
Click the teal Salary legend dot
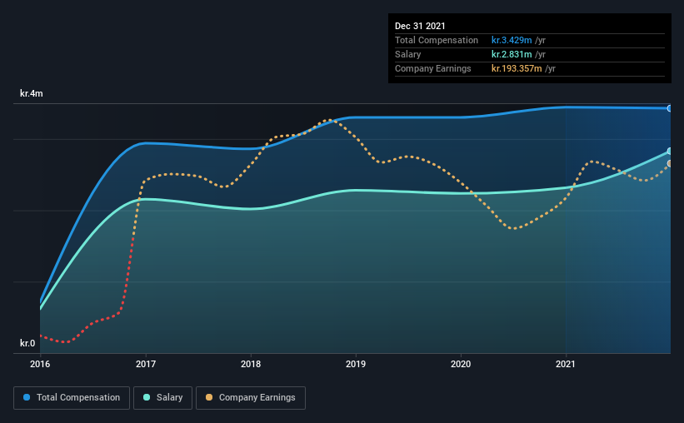coord(147,397)
